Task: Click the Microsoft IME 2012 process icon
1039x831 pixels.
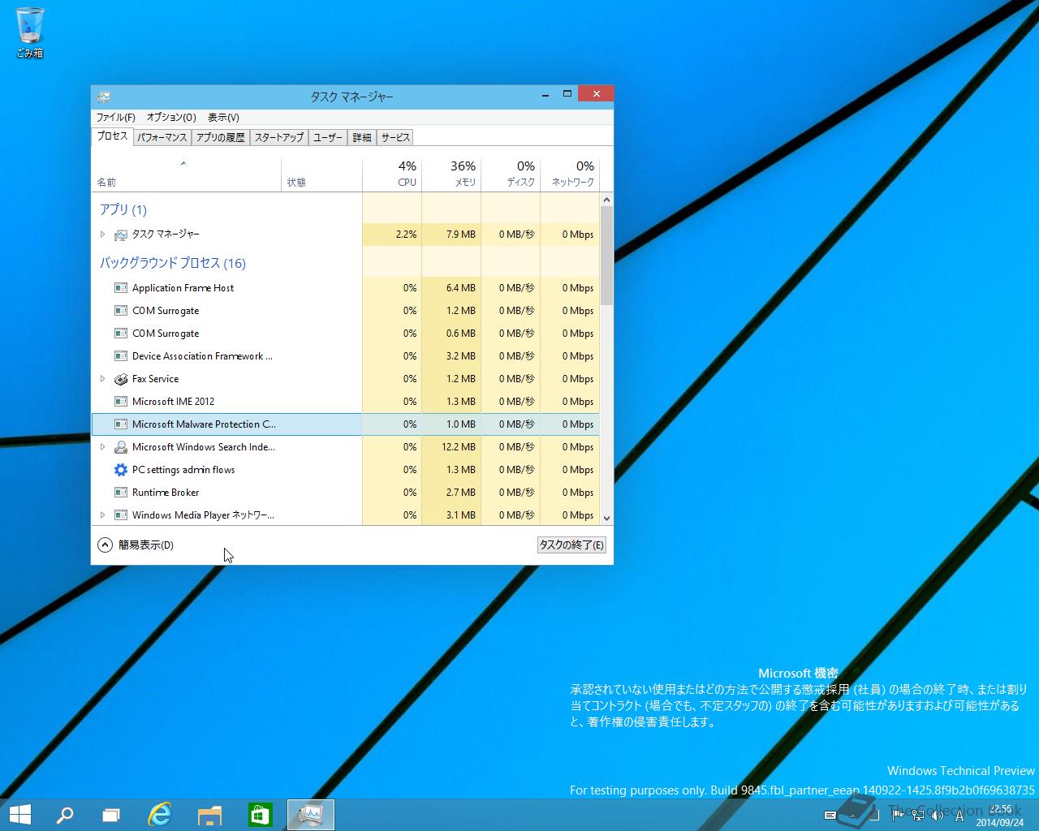Action: (x=121, y=402)
